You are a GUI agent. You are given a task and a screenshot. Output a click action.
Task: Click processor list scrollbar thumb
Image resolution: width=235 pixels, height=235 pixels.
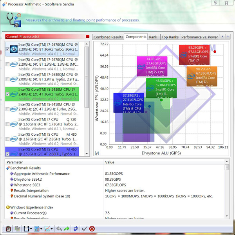pyautogui.click(x=87, y=77)
